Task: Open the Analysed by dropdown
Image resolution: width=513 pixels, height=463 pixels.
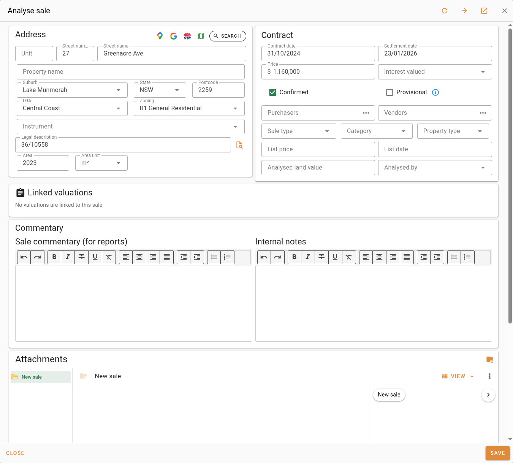Action: pos(435,168)
